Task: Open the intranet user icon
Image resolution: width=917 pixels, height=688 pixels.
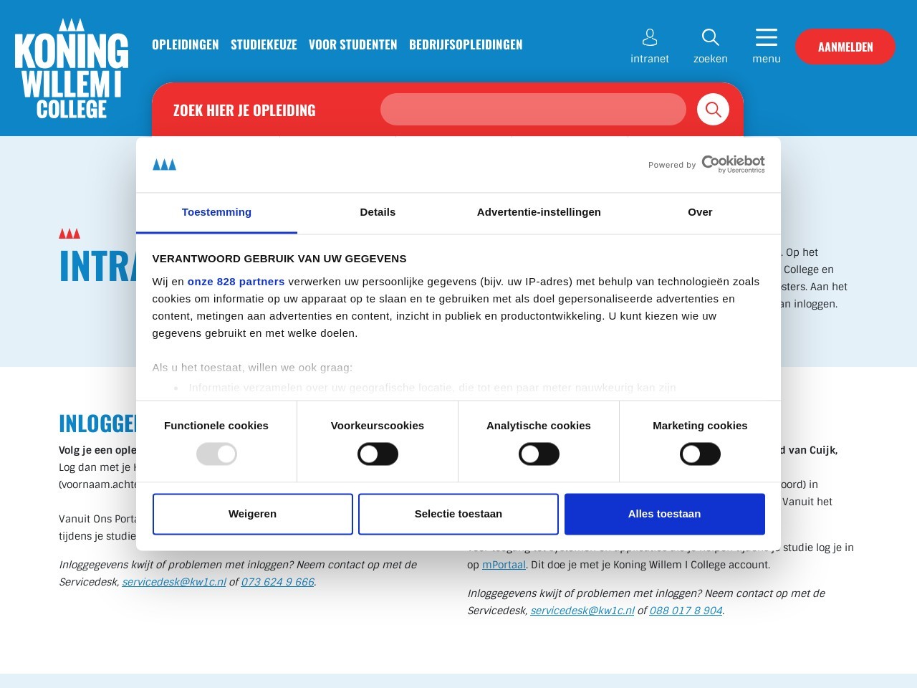Action: [x=650, y=37]
